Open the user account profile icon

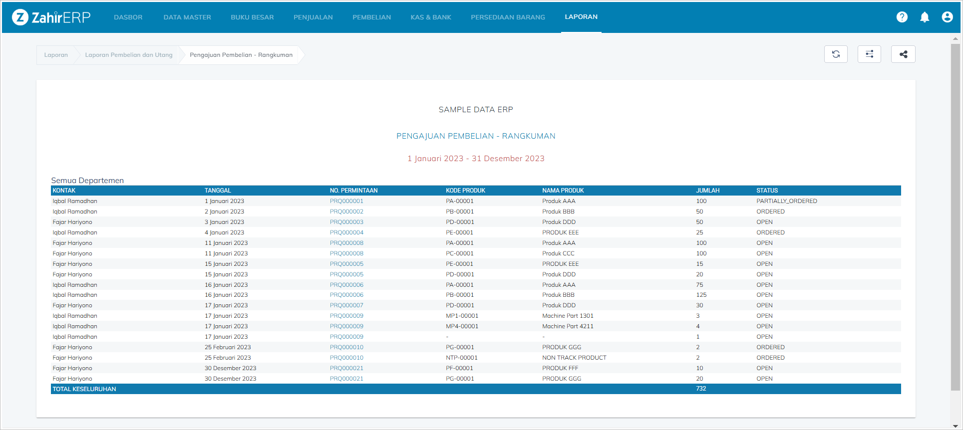947,17
